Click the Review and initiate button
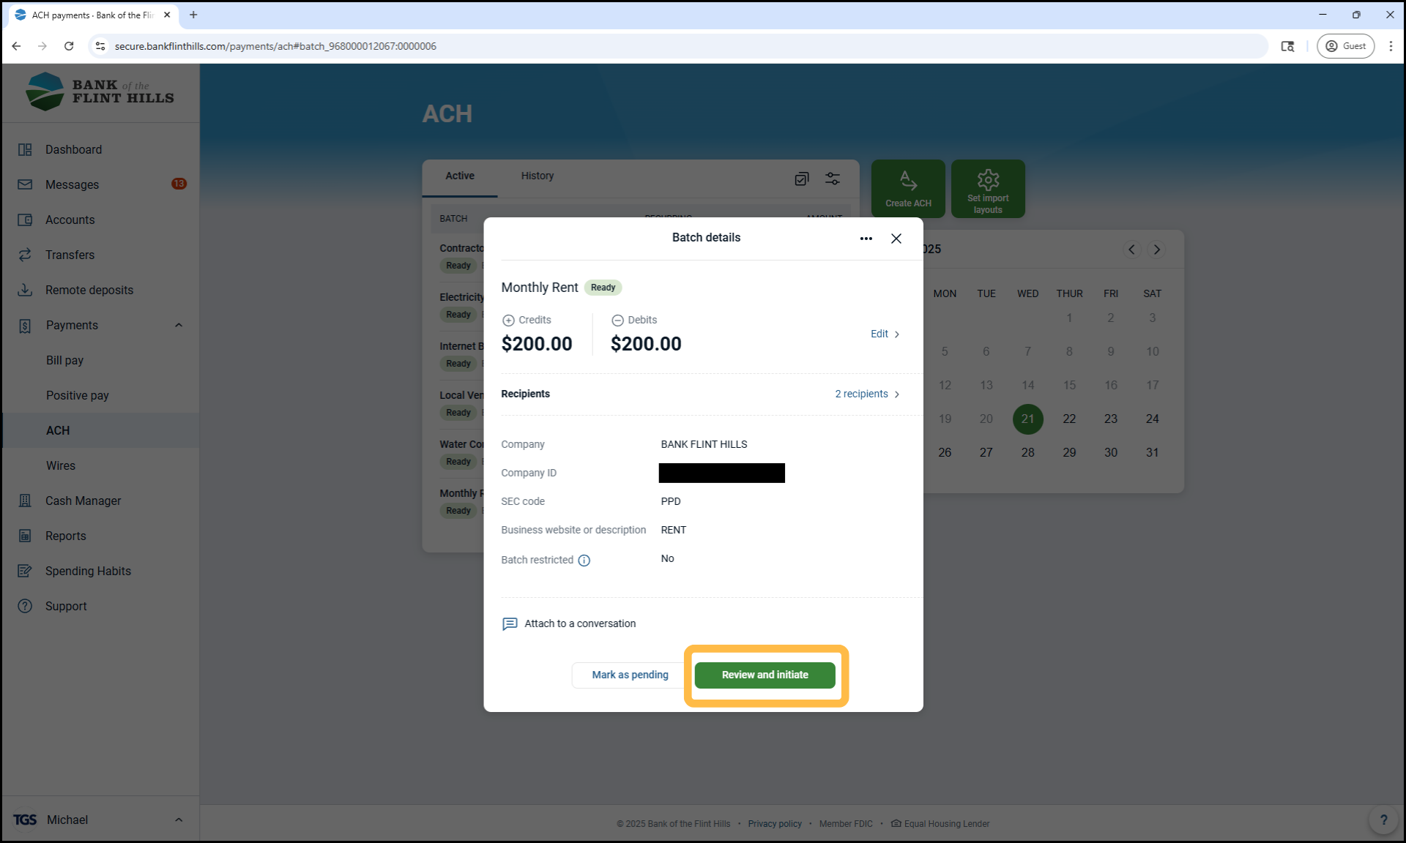 point(765,675)
